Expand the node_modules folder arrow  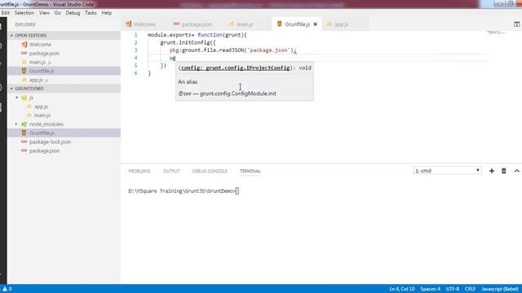pos(16,124)
